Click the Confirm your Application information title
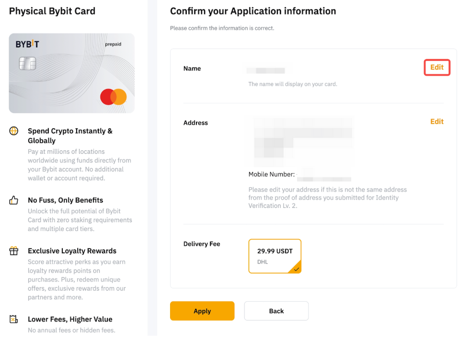The image size is (459, 340). pyautogui.click(x=253, y=11)
